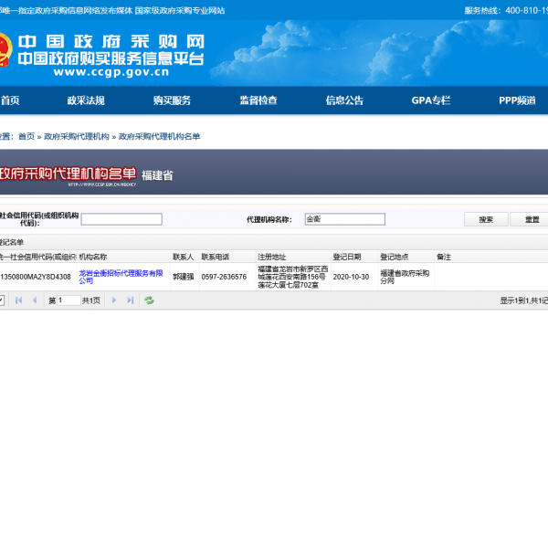Click the www.ccgp.gov.cn site URL text
Screen dimensions: 548x548
tap(111, 72)
